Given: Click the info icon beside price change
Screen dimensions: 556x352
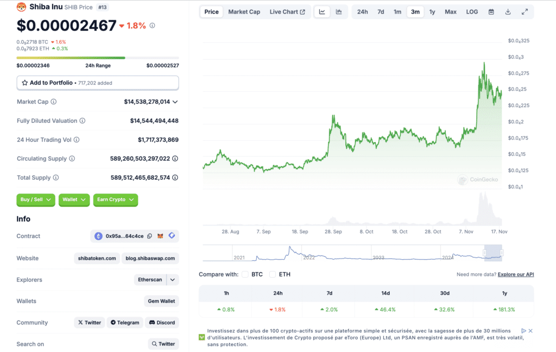Looking at the screenshot, I should [x=152, y=26].
